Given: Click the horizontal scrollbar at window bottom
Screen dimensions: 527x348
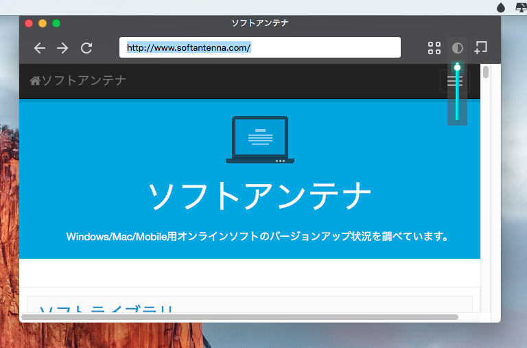Looking at the screenshot, I should coord(239,317).
